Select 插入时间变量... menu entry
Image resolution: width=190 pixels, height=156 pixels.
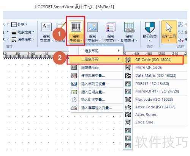96,100
